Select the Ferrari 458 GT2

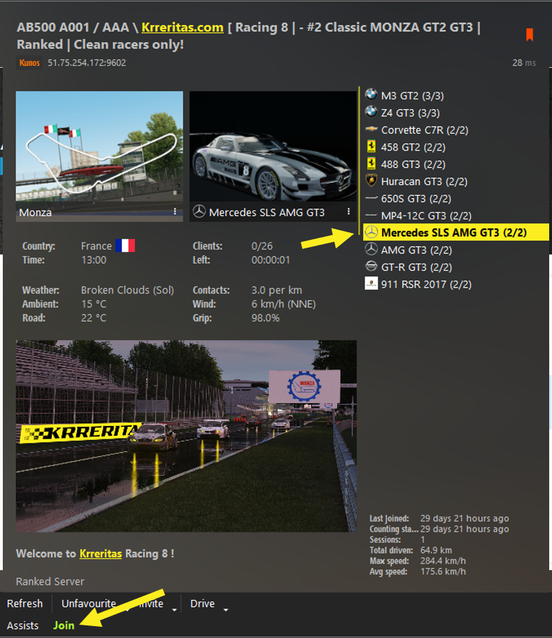click(x=413, y=147)
